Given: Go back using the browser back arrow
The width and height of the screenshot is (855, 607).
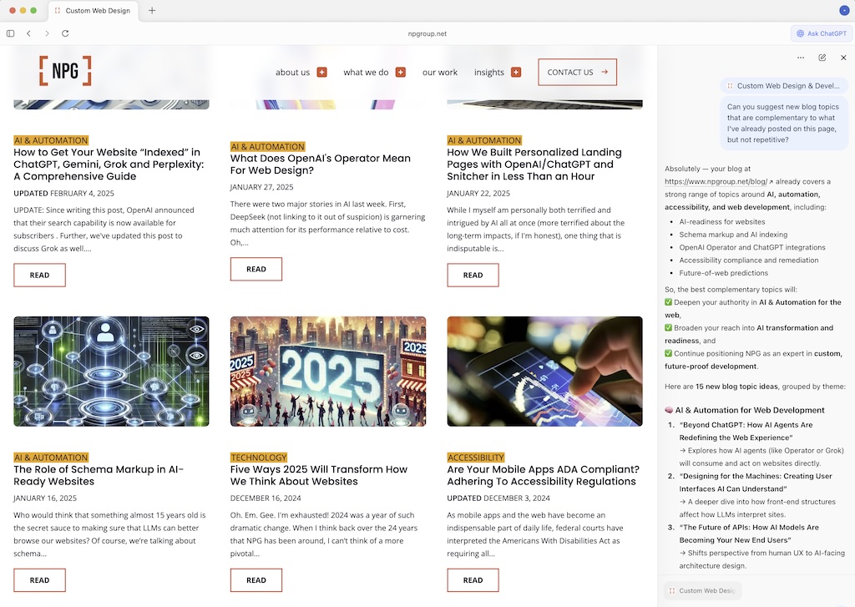Looking at the screenshot, I should pyautogui.click(x=28, y=33).
